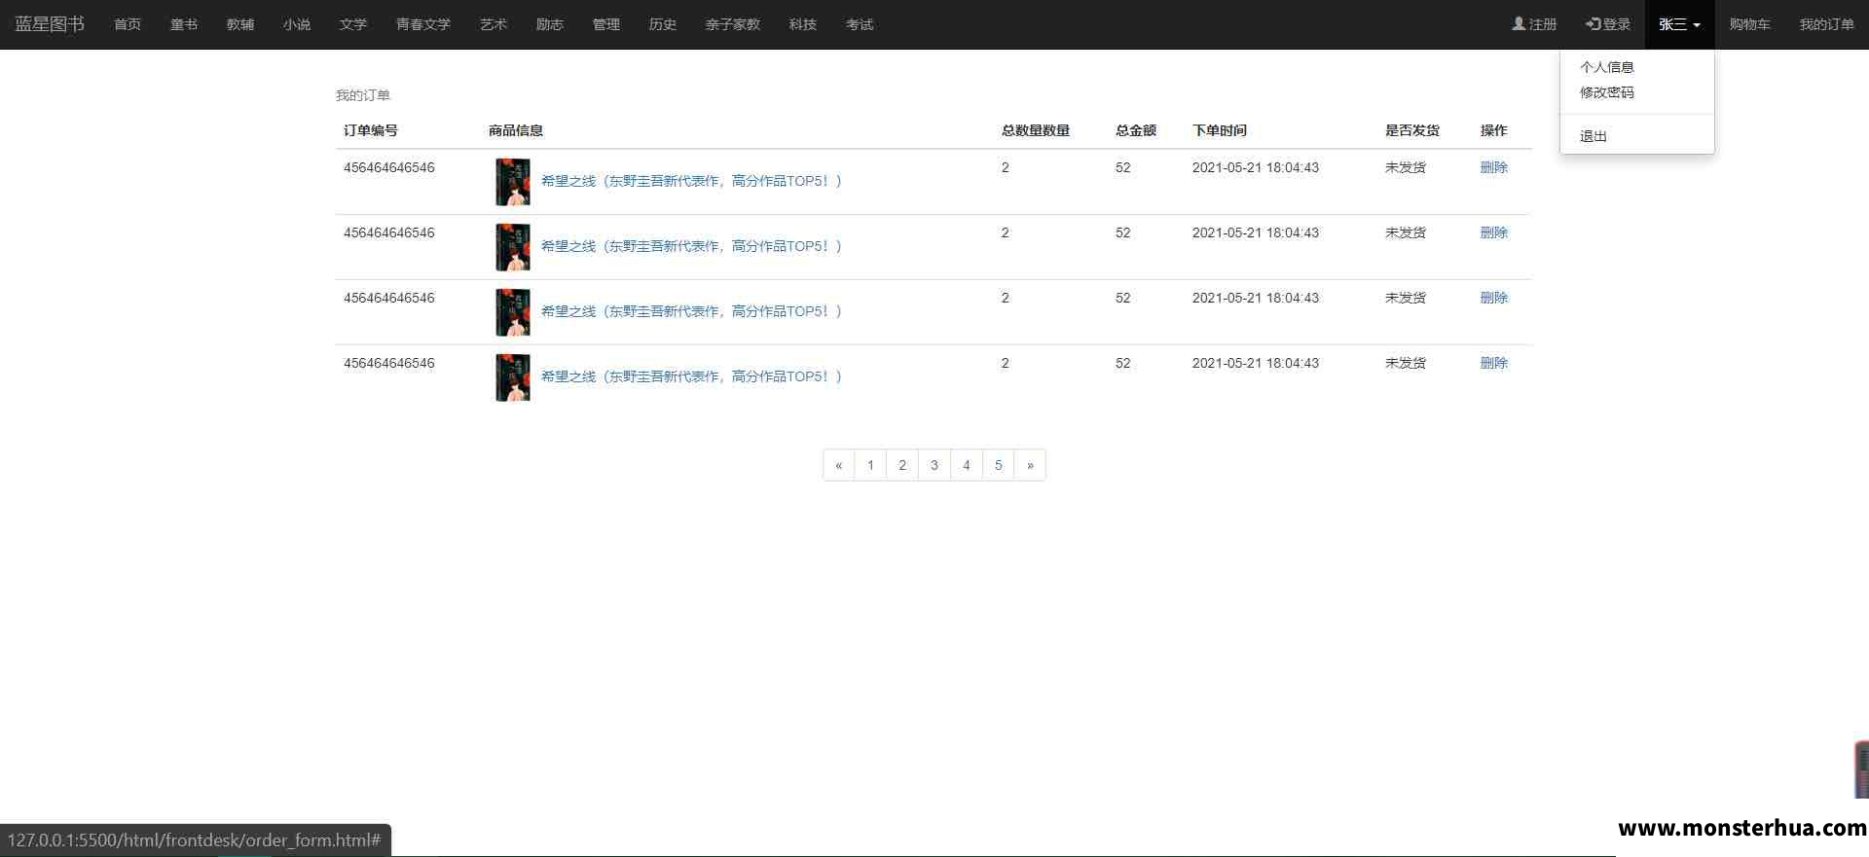
Task: Open the 教辅 category
Action: pos(240,24)
